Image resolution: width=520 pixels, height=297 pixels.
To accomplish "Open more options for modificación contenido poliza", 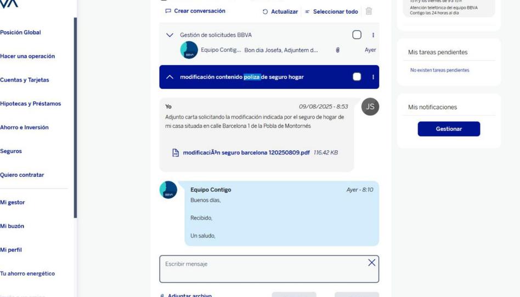I will coord(373,77).
